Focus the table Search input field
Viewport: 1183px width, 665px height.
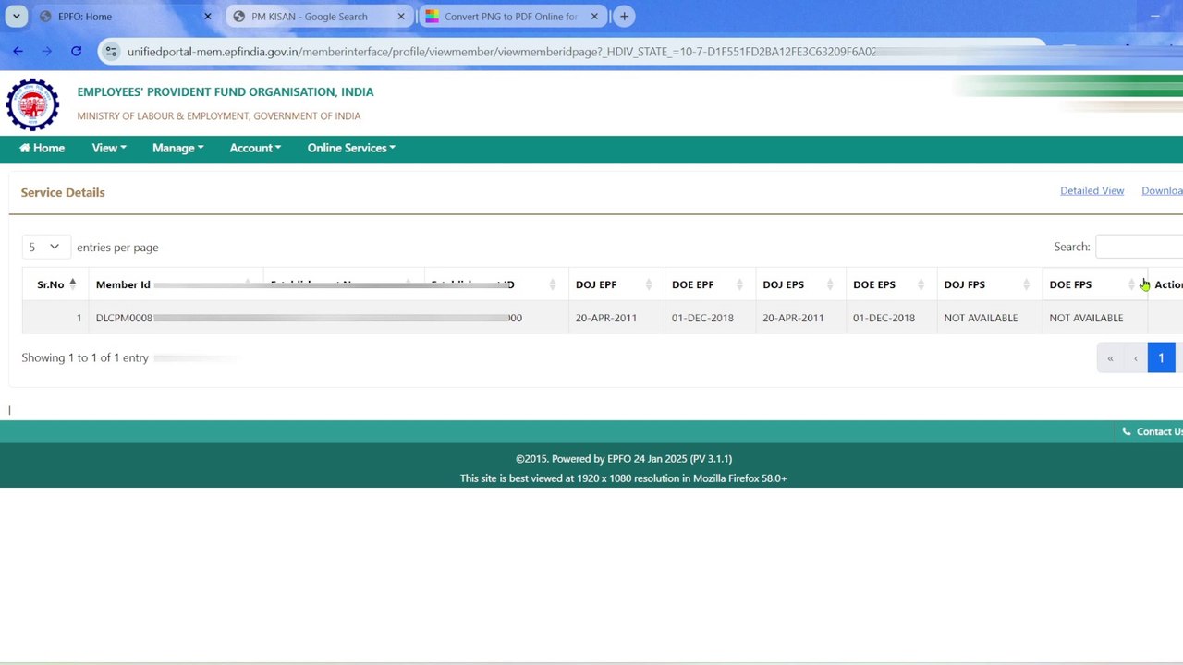click(x=1139, y=247)
